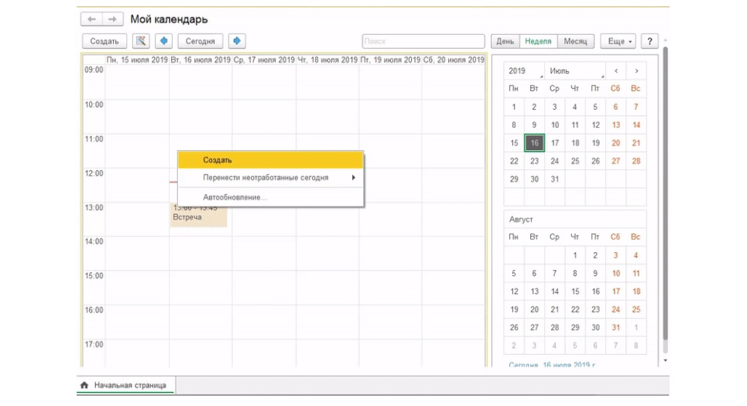Click the back navigation arrow icon
The width and height of the screenshot is (747, 406).
pos(92,19)
